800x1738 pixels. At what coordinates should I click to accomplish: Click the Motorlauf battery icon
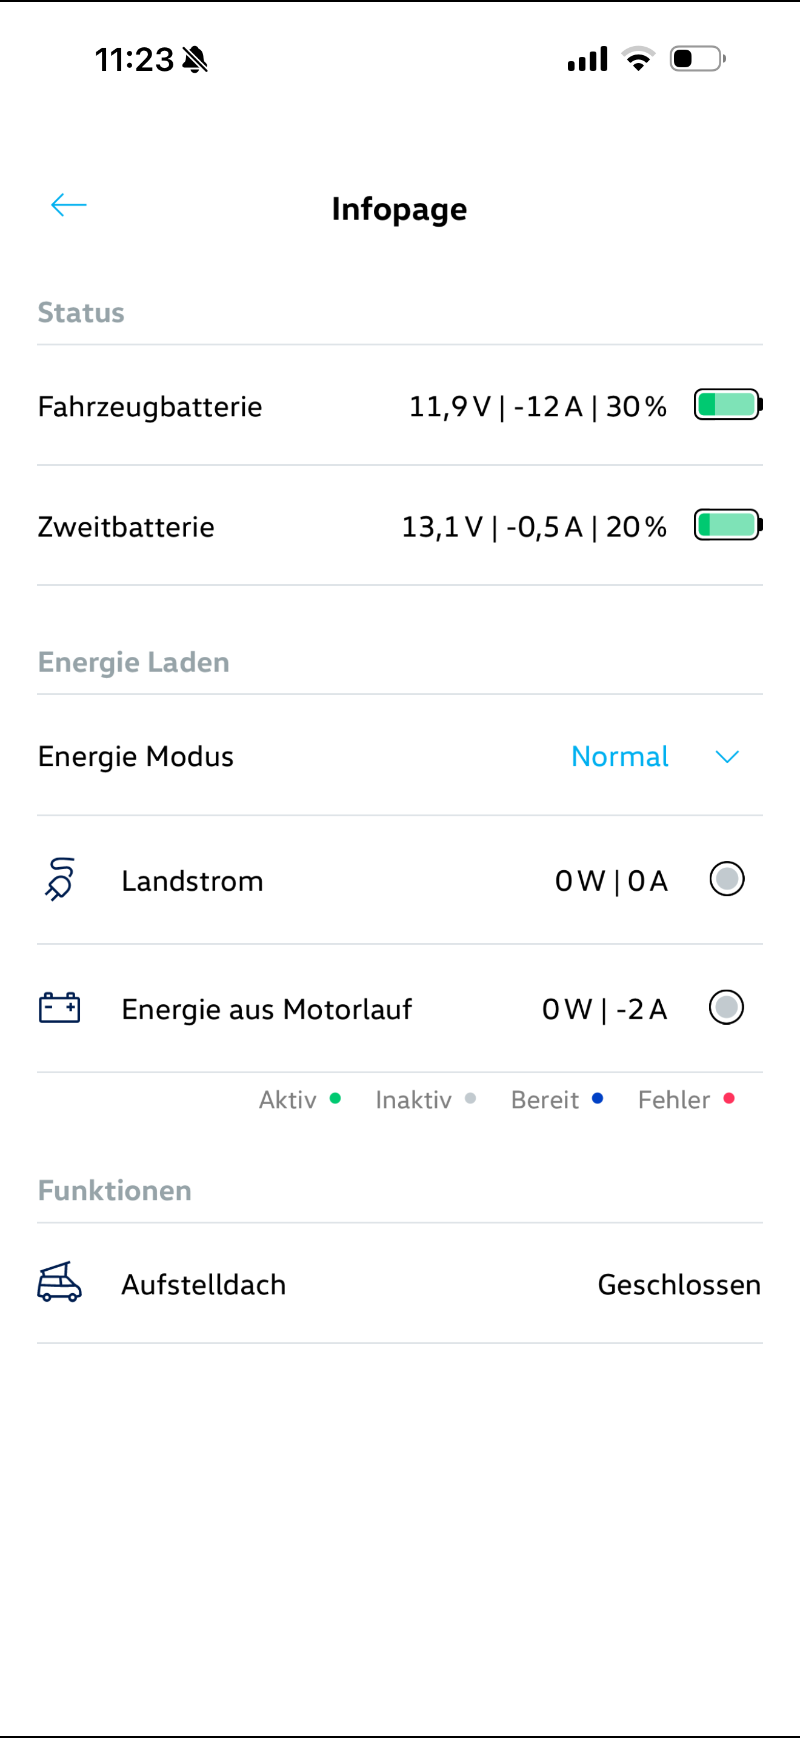click(59, 1008)
